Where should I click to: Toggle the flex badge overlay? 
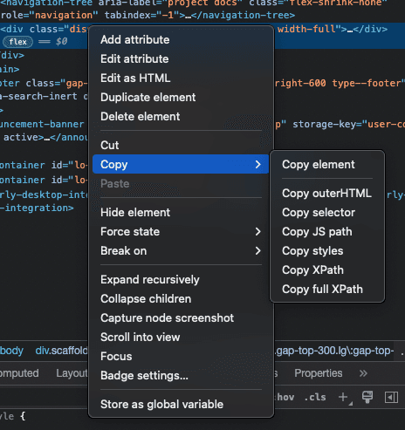tap(17, 42)
